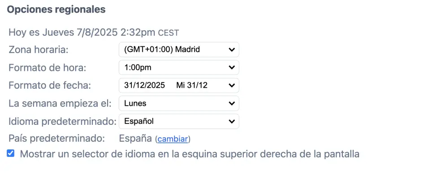Click the cambiar link next to España
The height and width of the screenshot is (173, 441).
click(x=173, y=139)
